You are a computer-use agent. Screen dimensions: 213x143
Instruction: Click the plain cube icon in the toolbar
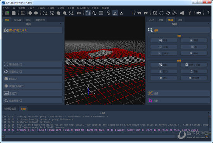(36, 13)
